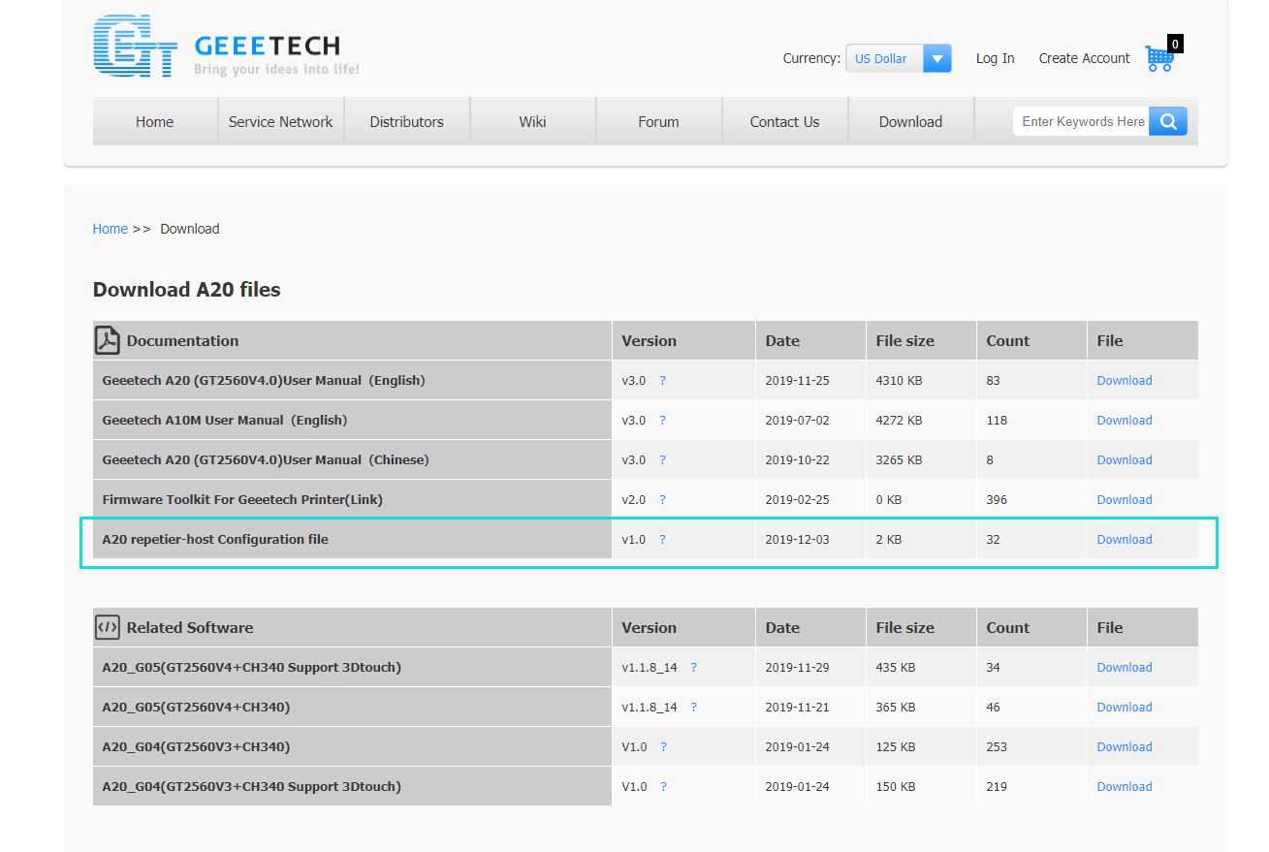The height and width of the screenshot is (852, 1269).
Task: Open the Download menu item
Action: [911, 121]
